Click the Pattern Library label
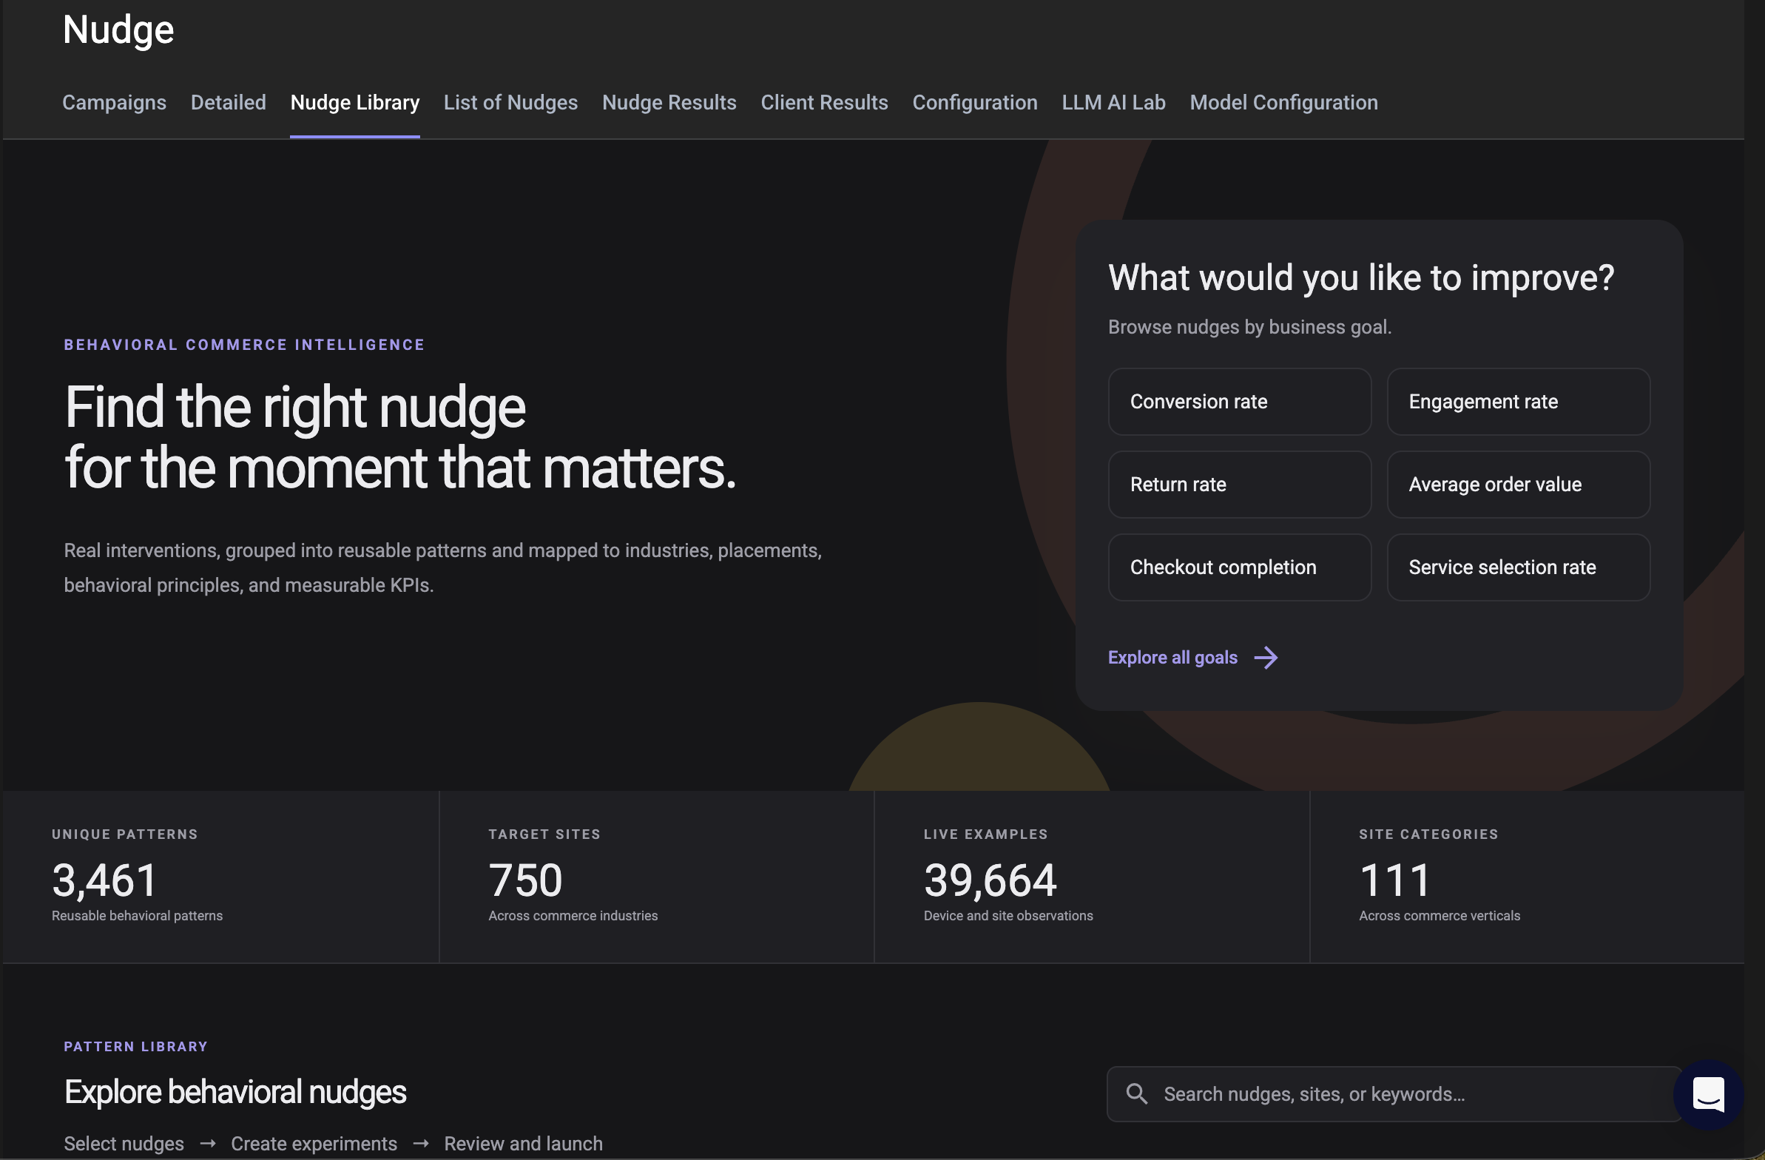The image size is (1765, 1160). (x=135, y=1048)
